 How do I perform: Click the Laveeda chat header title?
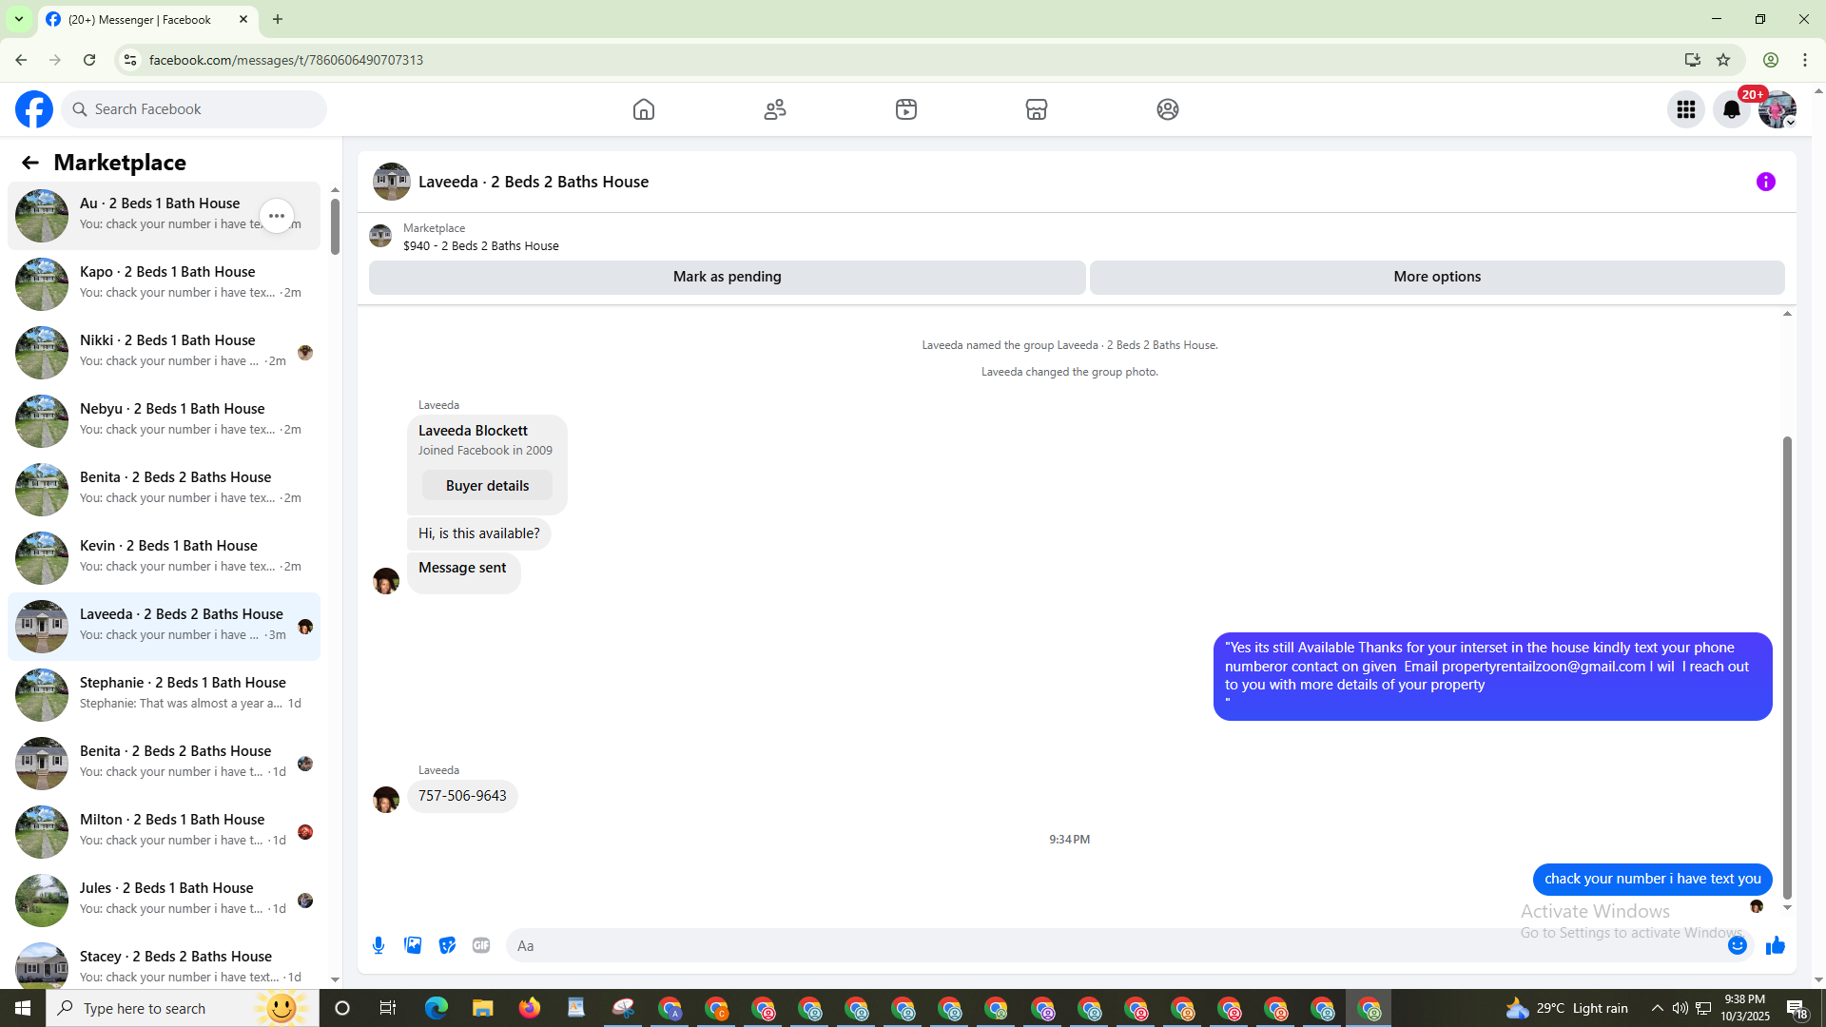534,182
